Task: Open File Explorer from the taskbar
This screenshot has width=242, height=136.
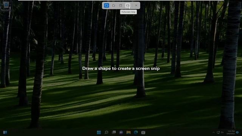Action: 129,132
